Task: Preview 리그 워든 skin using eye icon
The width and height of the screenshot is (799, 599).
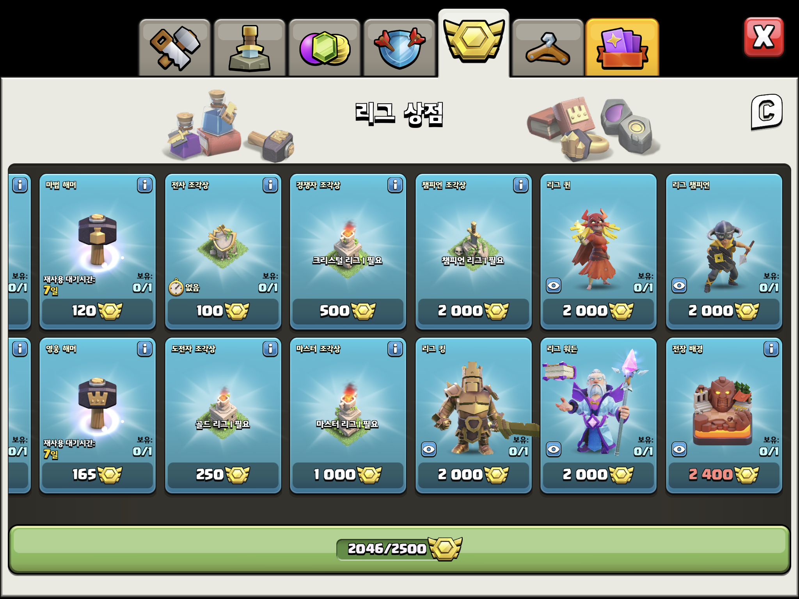Action: pos(554,449)
